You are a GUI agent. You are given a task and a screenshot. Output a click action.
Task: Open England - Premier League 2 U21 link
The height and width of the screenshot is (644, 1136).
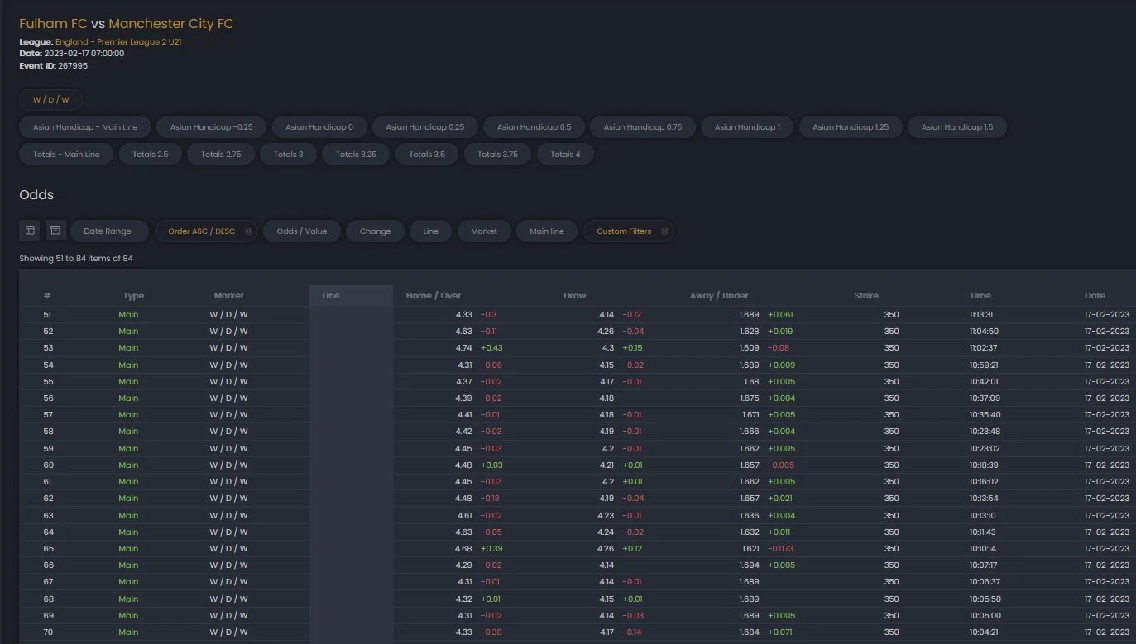118,41
